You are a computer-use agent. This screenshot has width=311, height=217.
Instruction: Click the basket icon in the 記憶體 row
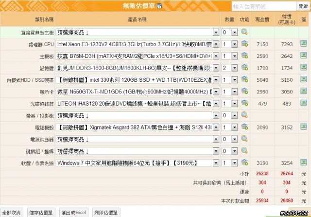[x=244, y=68]
